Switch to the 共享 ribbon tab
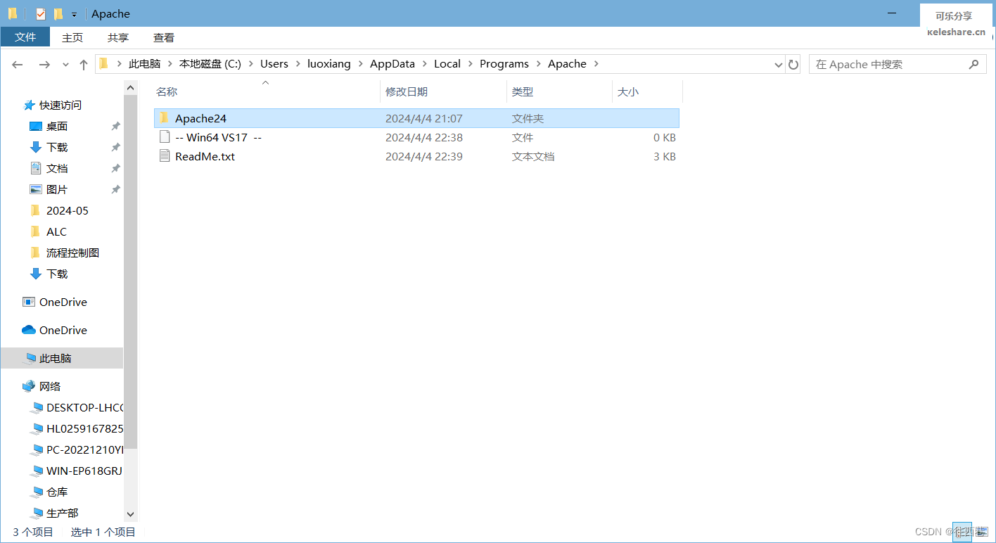The width and height of the screenshot is (996, 543). click(118, 37)
